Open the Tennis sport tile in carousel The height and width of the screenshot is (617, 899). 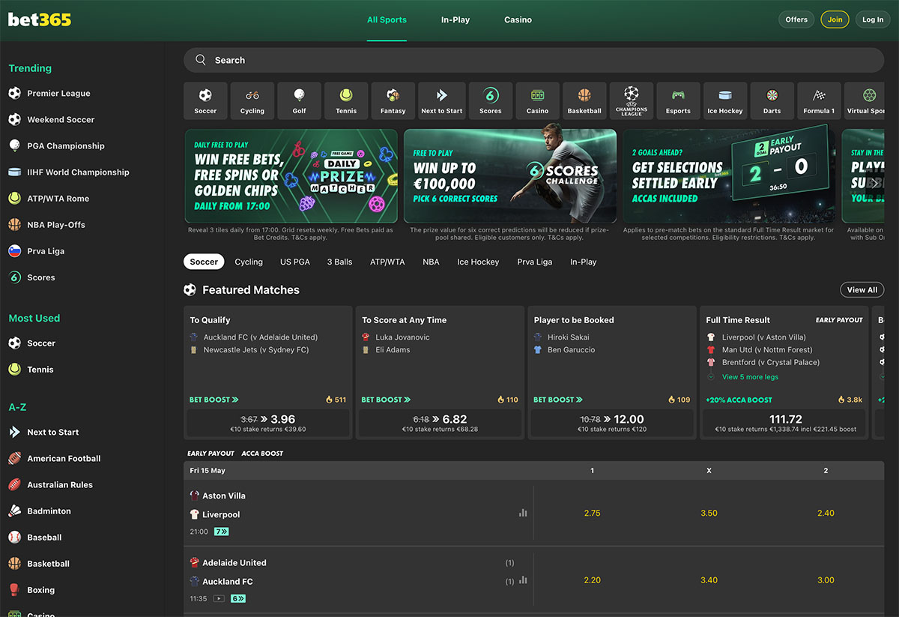(x=346, y=101)
